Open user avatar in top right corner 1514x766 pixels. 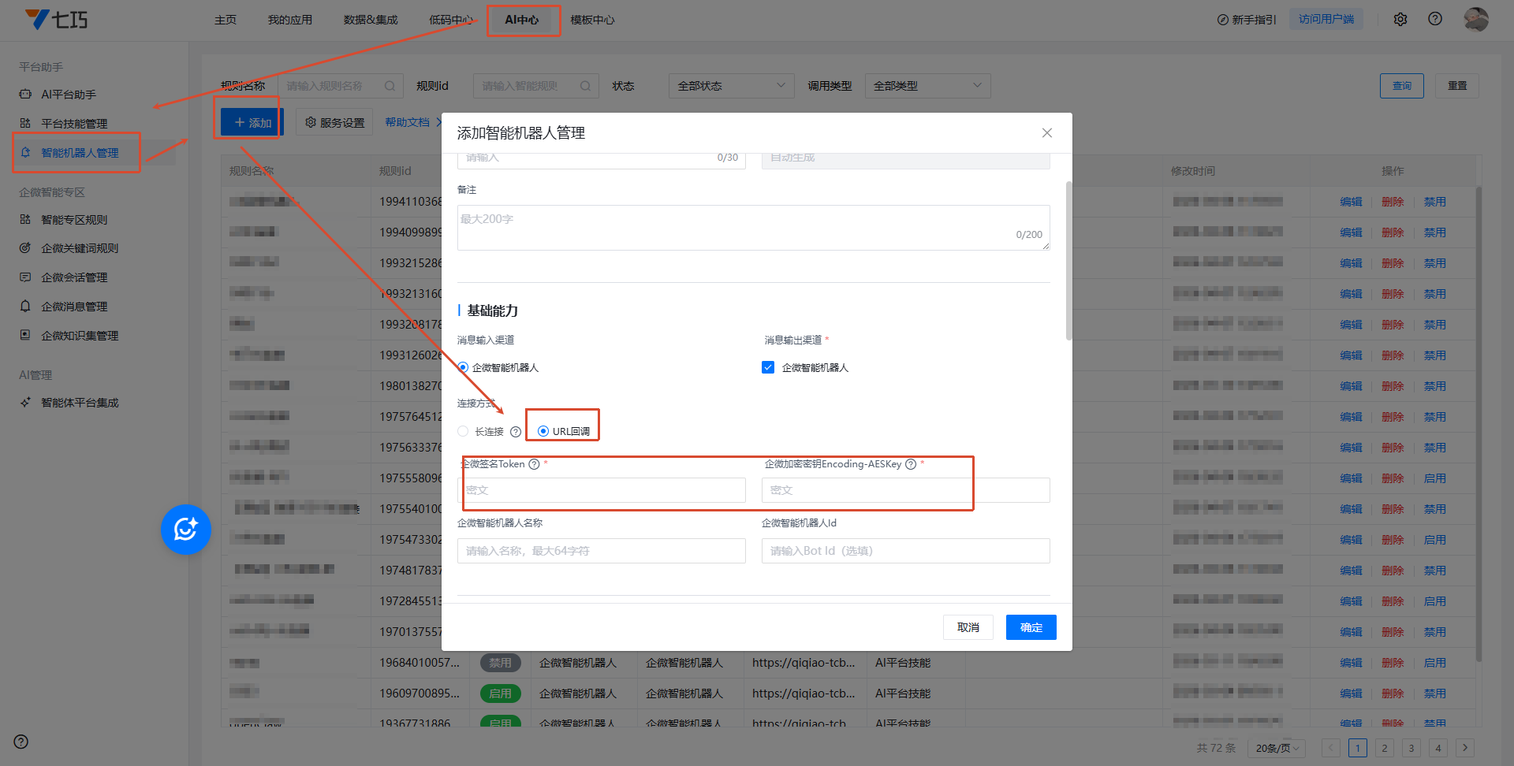[1475, 20]
